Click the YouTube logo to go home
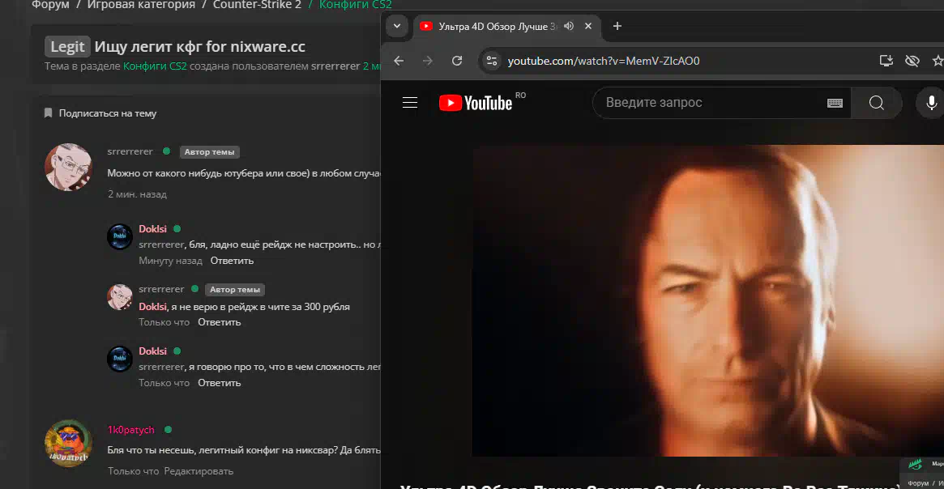Viewport: 944px width, 489px height. [476, 103]
